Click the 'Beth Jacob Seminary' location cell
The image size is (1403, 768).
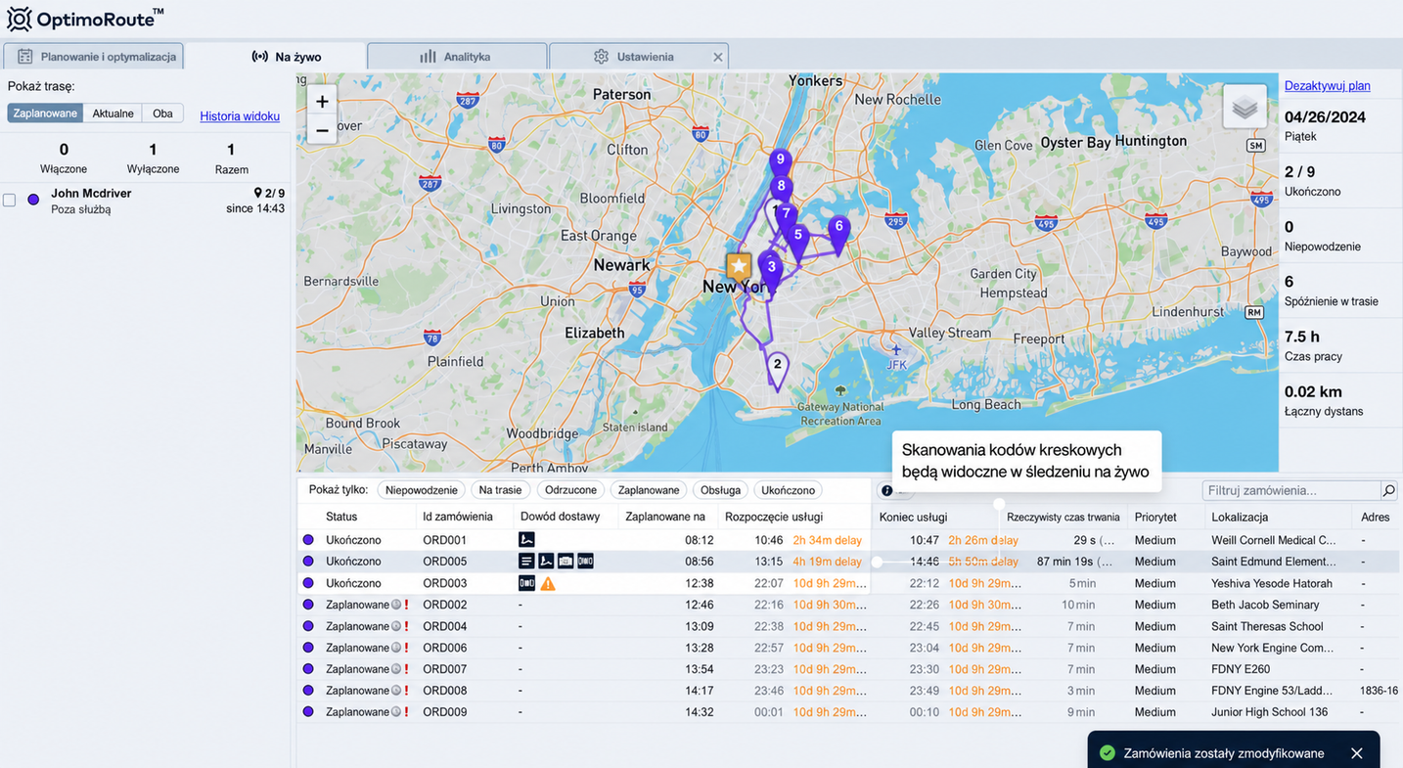[x=1265, y=605]
